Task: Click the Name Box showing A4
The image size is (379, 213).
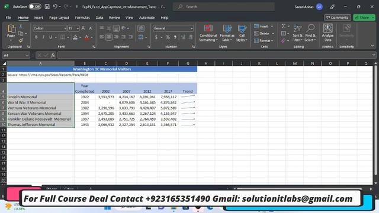Action: [16, 55]
